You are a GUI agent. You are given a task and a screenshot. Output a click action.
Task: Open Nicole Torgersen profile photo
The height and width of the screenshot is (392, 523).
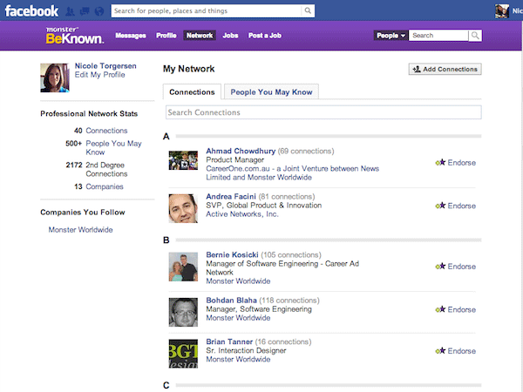[55, 78]
